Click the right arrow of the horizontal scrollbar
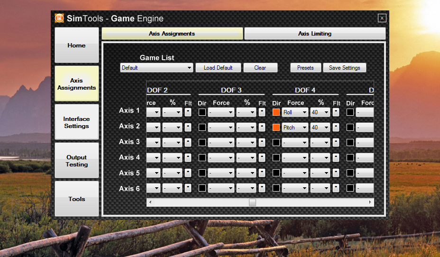 coord(370,202)
